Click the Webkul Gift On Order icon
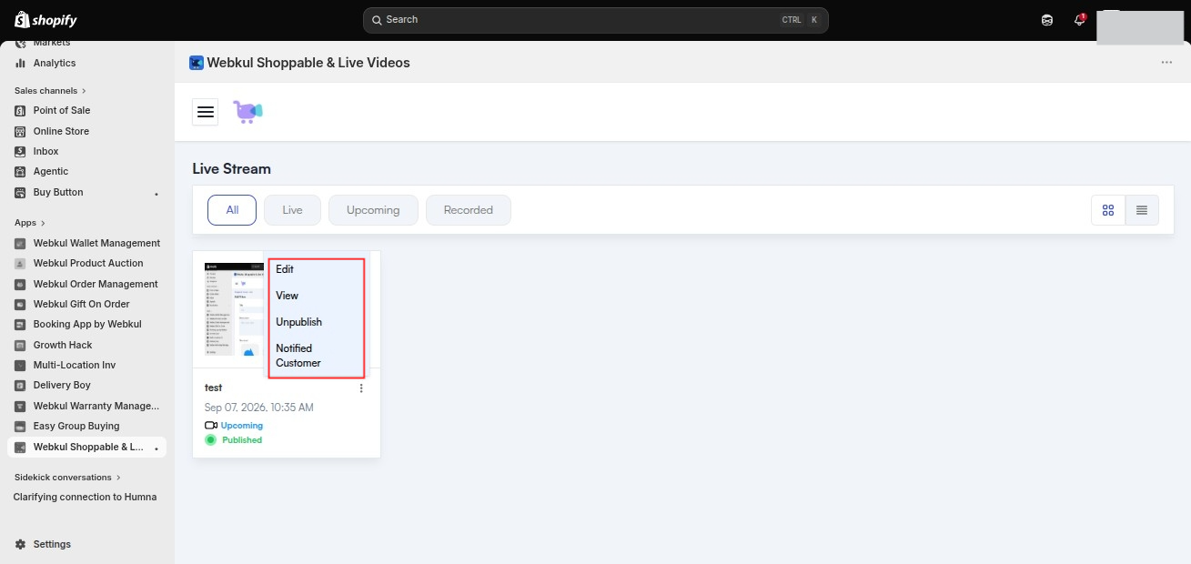The image size is (1191, 564). (20, 304)
